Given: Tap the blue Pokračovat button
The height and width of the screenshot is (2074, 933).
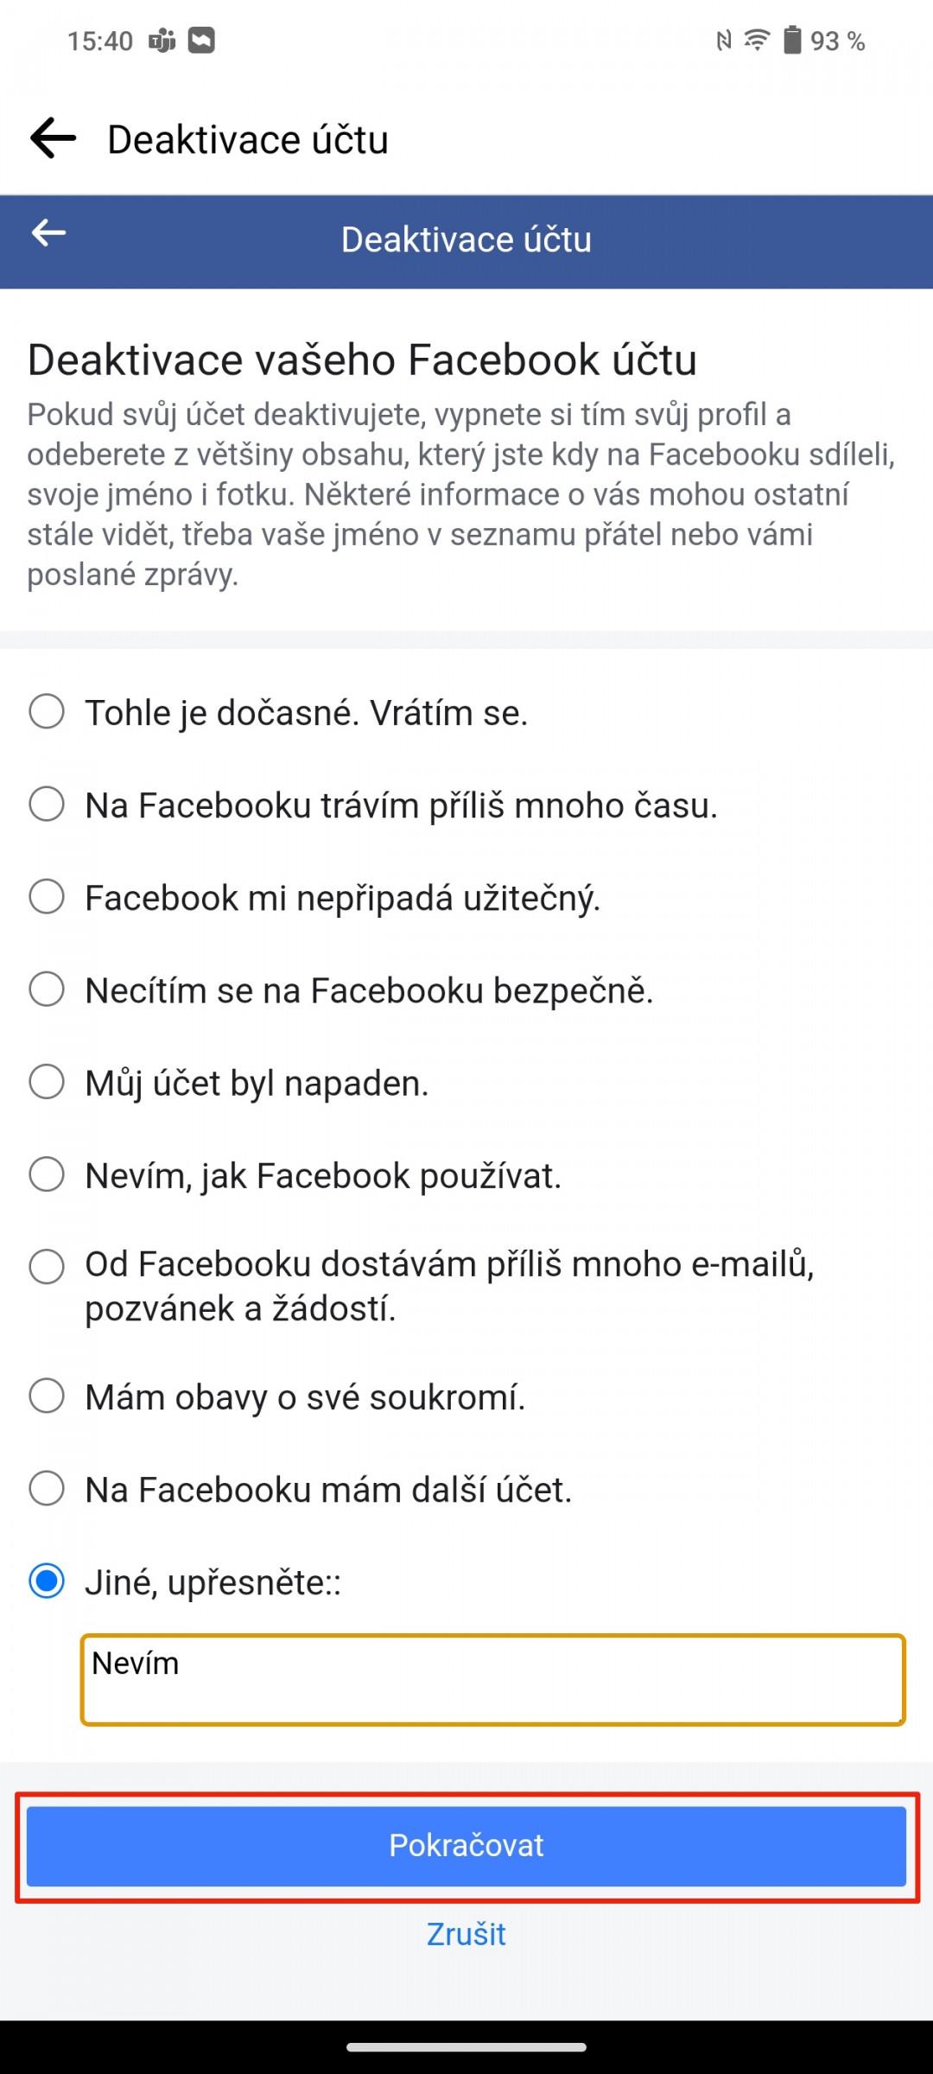Looking at the screenshot, I should click(466, 1845).
